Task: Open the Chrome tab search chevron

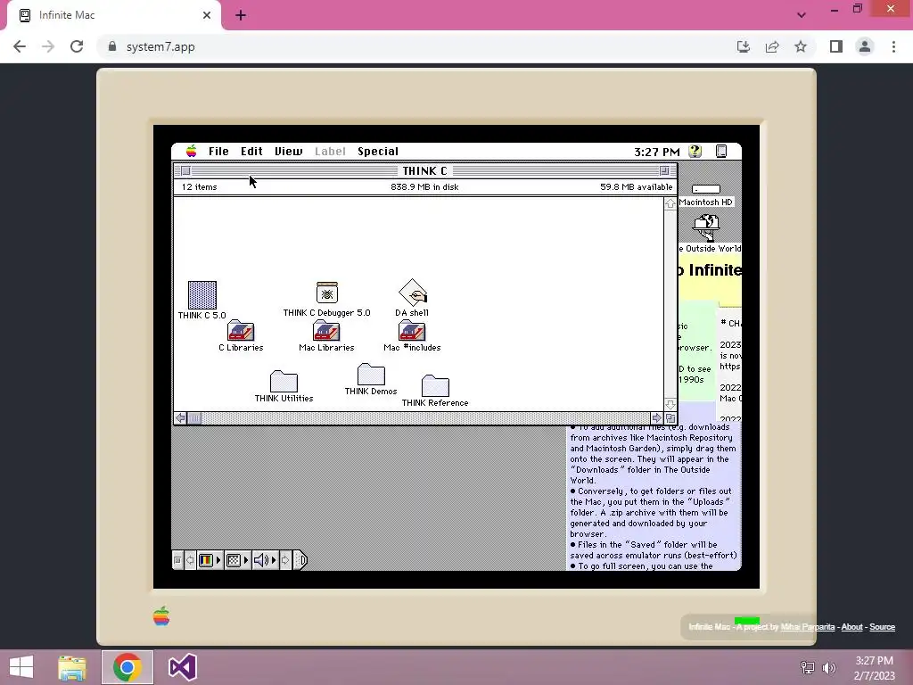Action: point(802,15)
